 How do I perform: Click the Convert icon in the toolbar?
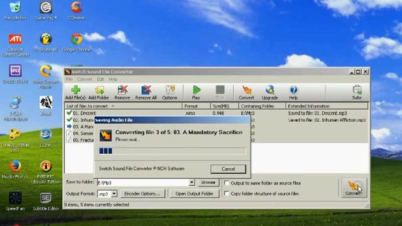[x=246, y=92]
